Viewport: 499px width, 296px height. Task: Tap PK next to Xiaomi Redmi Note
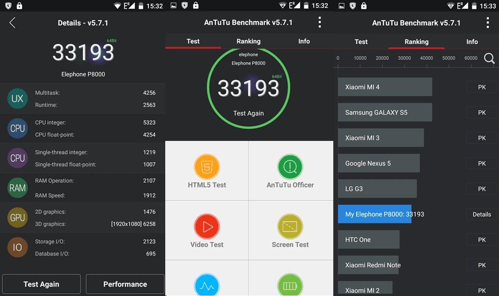482,265
